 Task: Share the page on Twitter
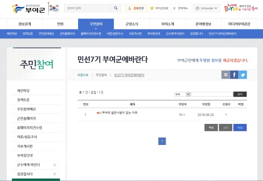pos(242,75)
